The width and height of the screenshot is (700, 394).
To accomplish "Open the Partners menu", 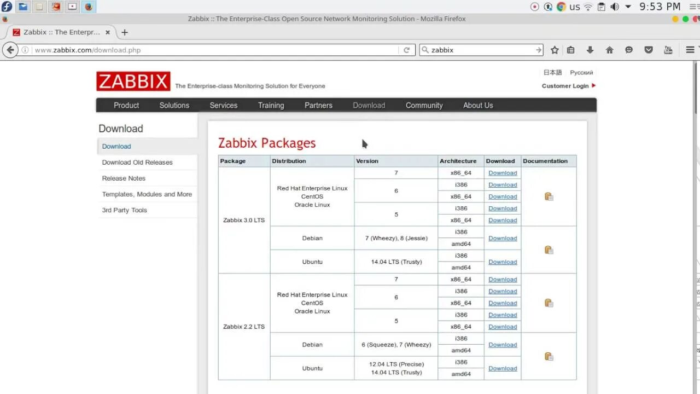I will point(318,105).
